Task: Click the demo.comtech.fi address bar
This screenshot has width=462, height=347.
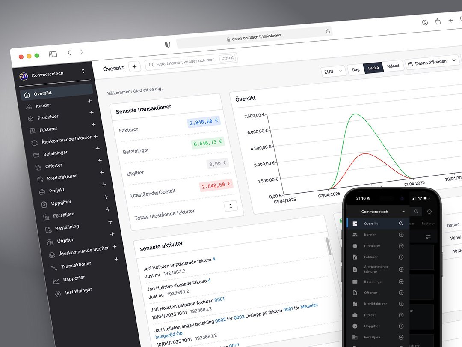Action: (254, 37)
